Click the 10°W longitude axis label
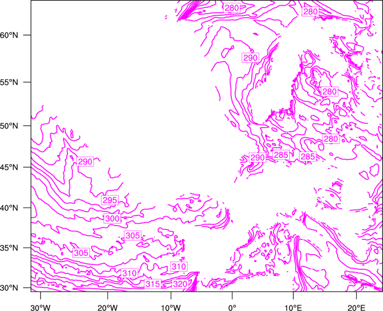 pos(171,308)
